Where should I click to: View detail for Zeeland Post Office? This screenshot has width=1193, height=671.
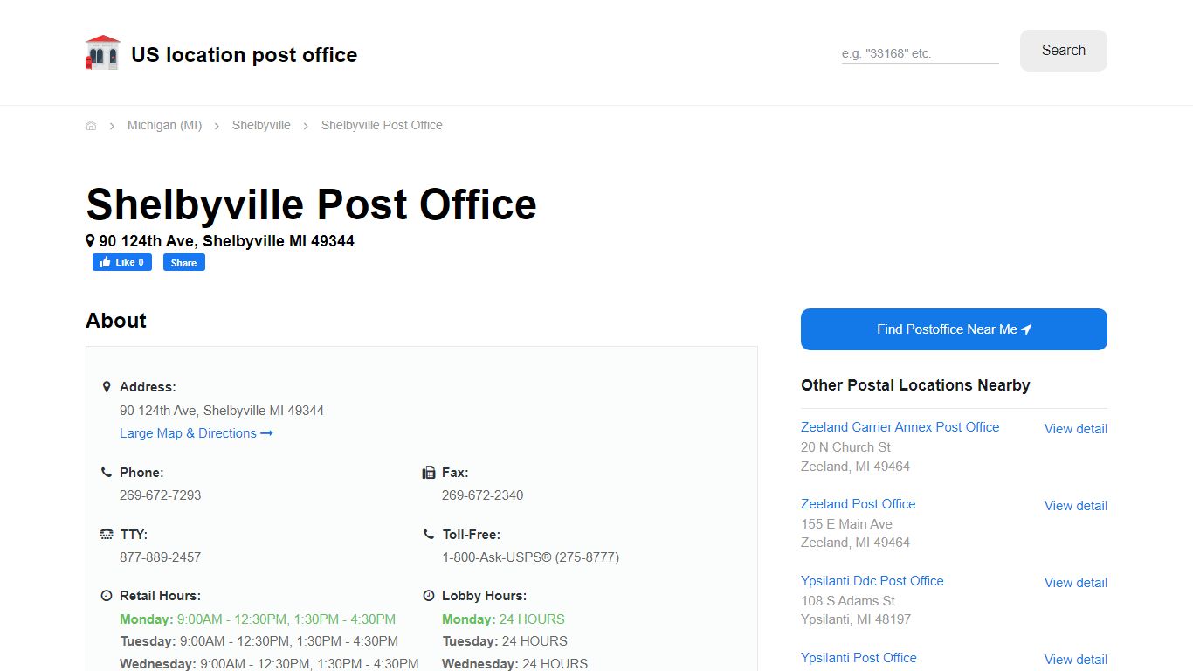pos(1076,506)
